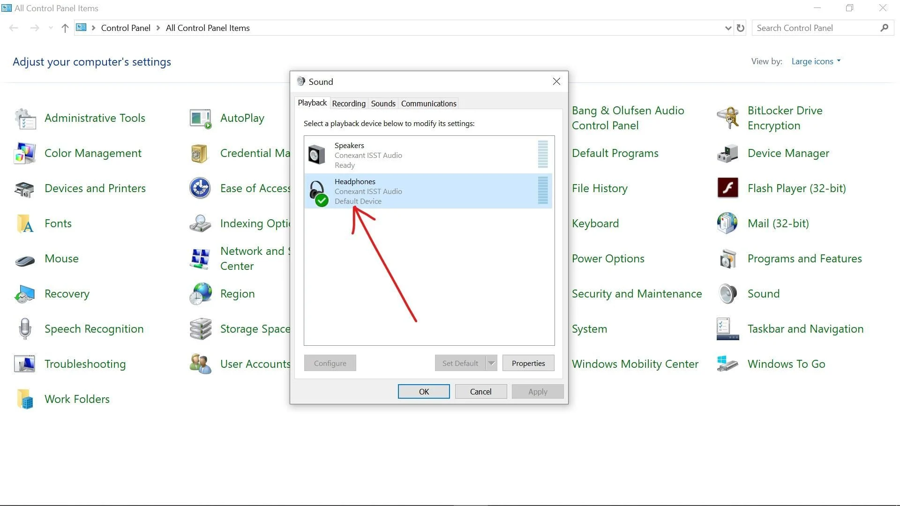
Task: Switch to the Communications tab
Action: [428, 104]
